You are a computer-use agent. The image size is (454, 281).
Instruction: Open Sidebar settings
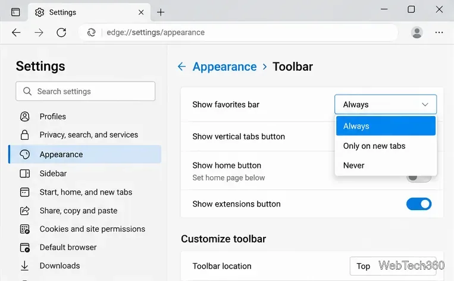click(x=53, y=173)
